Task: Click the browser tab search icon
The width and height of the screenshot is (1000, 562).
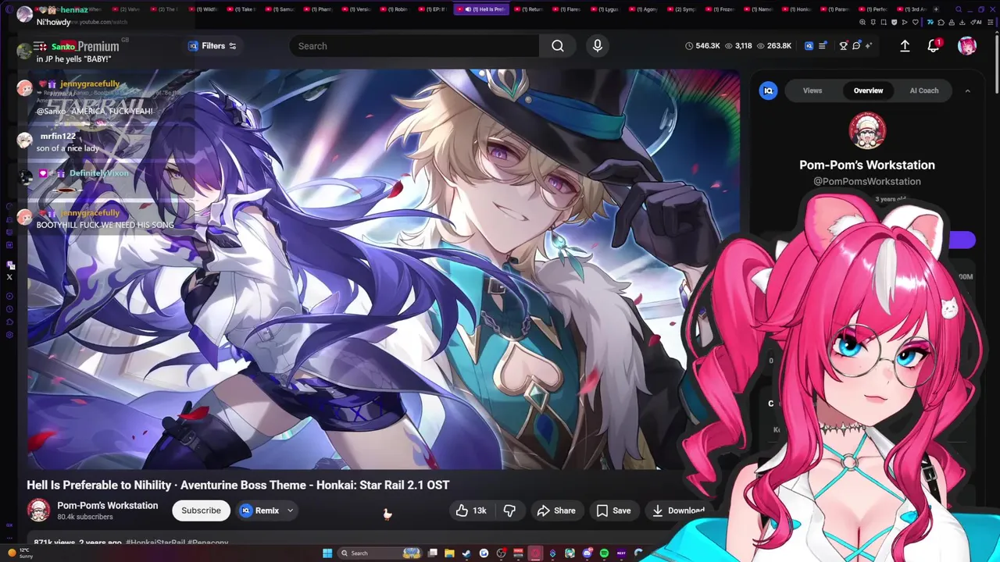Action: point(958,9)
